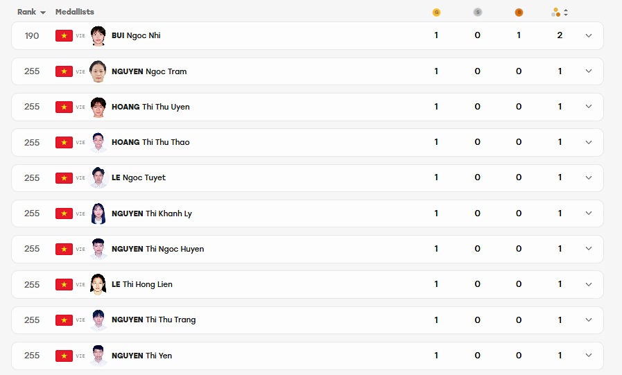Expand NGUYEN Thi Khanh Ly's row chevron
This screenshot has width=622, height=375.
pos(589,213)
